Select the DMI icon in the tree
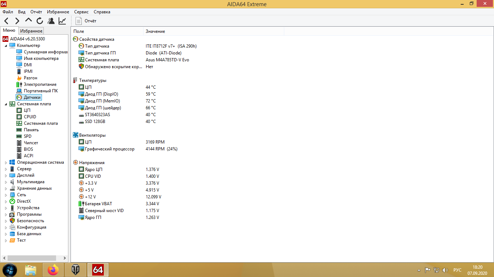The height and width of the screenshot is (277, 494). (19, 65)
